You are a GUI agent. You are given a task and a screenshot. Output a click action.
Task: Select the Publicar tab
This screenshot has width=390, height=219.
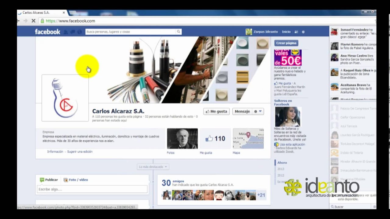(49, 180)
